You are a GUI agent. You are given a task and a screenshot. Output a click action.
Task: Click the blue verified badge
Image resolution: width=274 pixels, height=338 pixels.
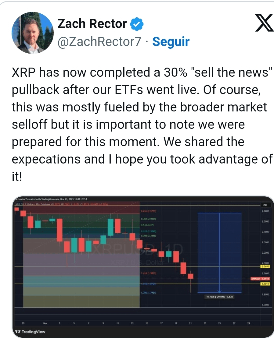click(x=137, y=24)
